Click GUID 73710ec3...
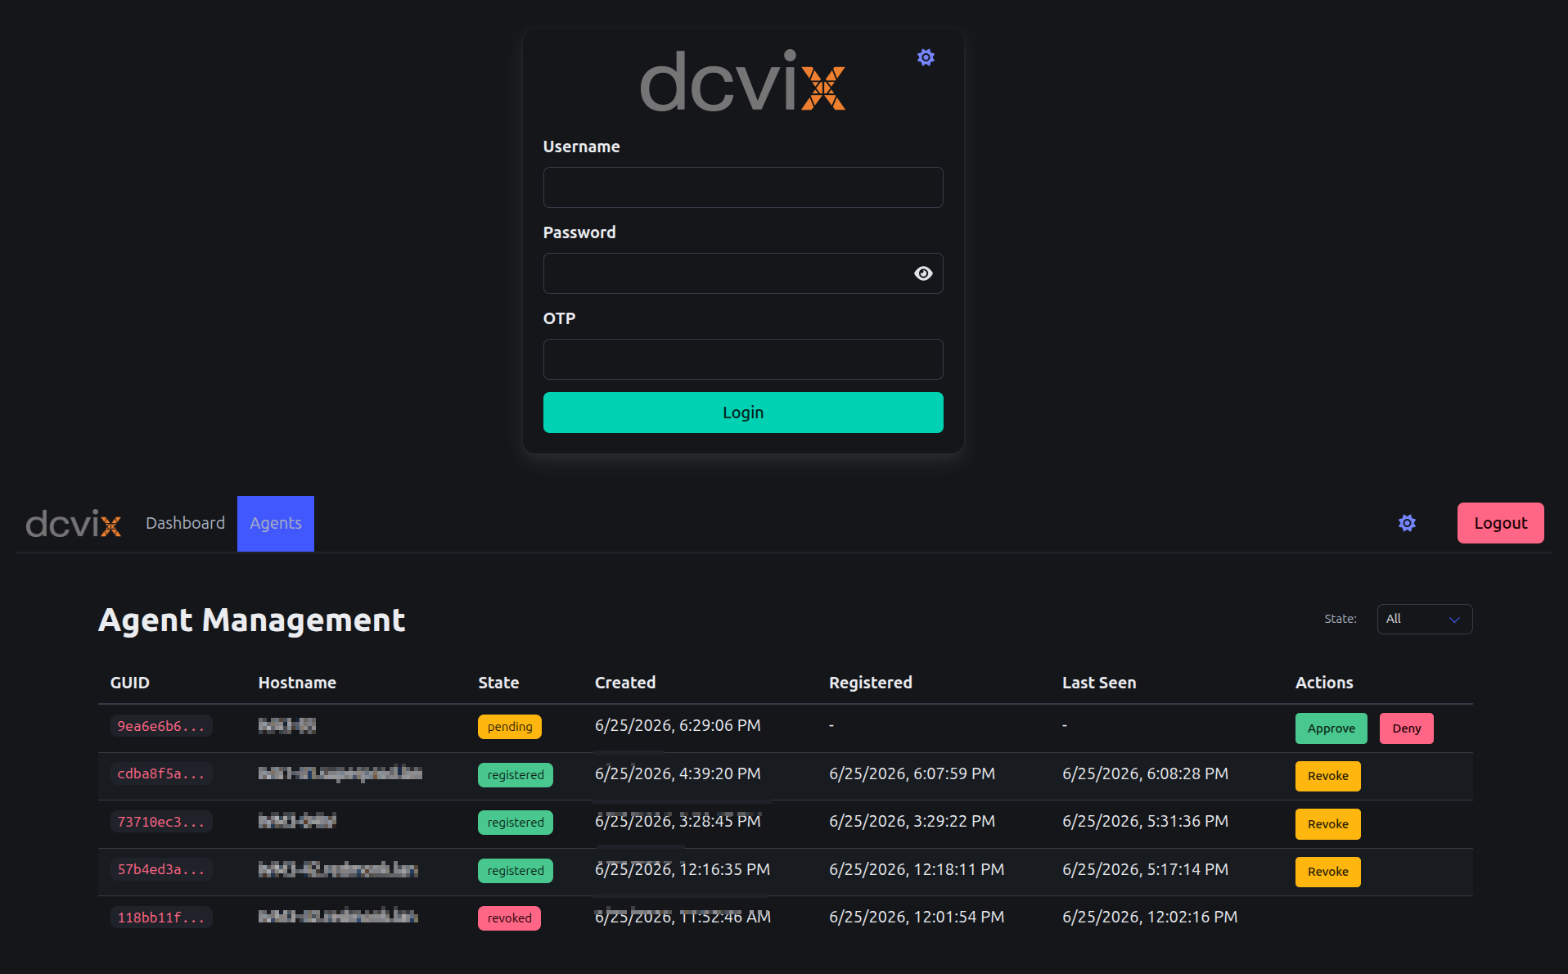 click(x=161, y=822)
